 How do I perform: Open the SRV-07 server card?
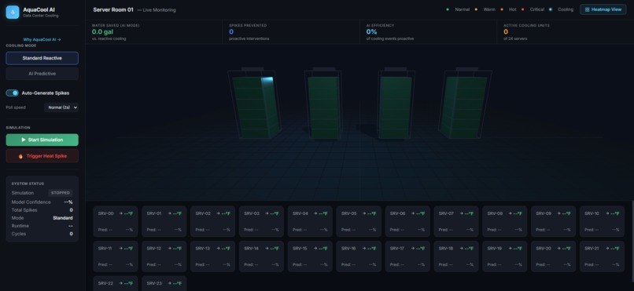456,221
